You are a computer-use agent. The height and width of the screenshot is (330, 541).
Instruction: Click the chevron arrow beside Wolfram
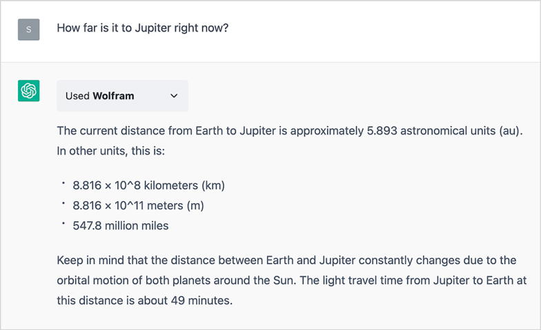point(174,96)
